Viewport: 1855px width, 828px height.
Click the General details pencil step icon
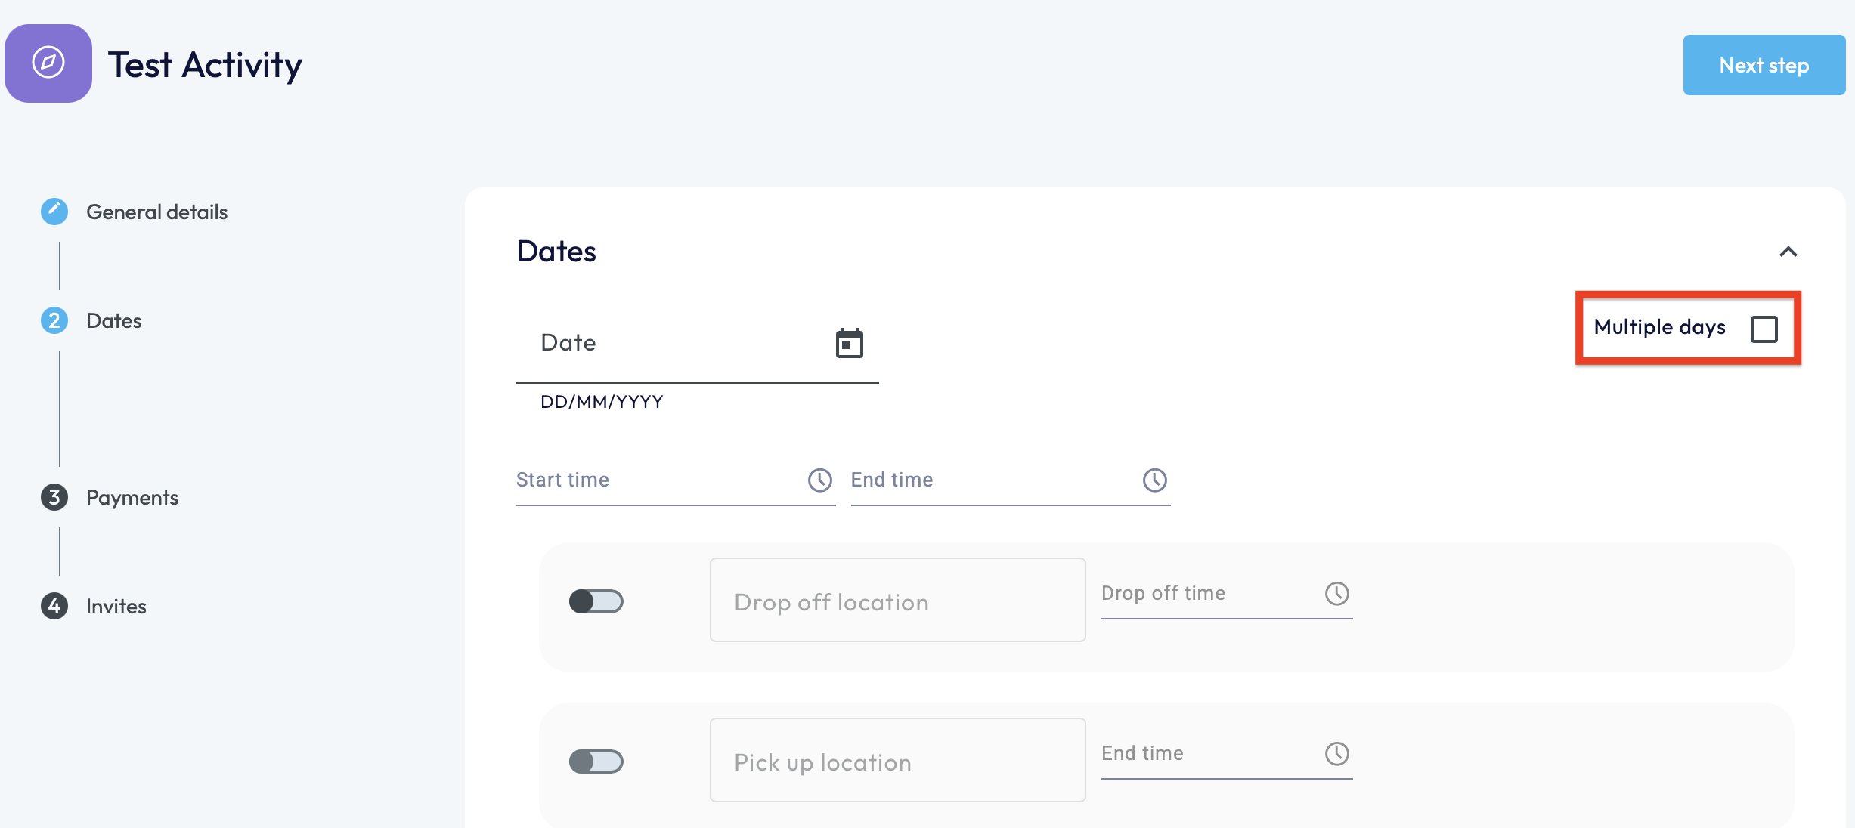pos(54,212)
